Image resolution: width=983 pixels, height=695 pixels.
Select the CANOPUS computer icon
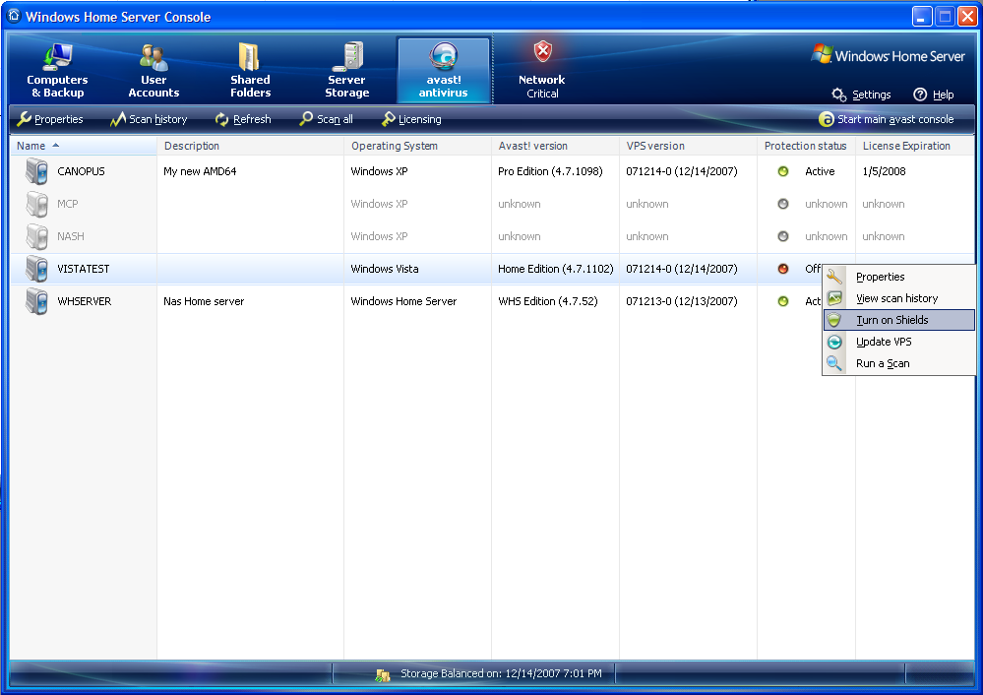coord(37,171)
